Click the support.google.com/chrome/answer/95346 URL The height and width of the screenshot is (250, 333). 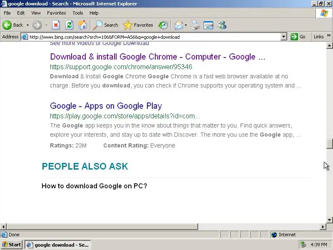(x=121, y=67)
